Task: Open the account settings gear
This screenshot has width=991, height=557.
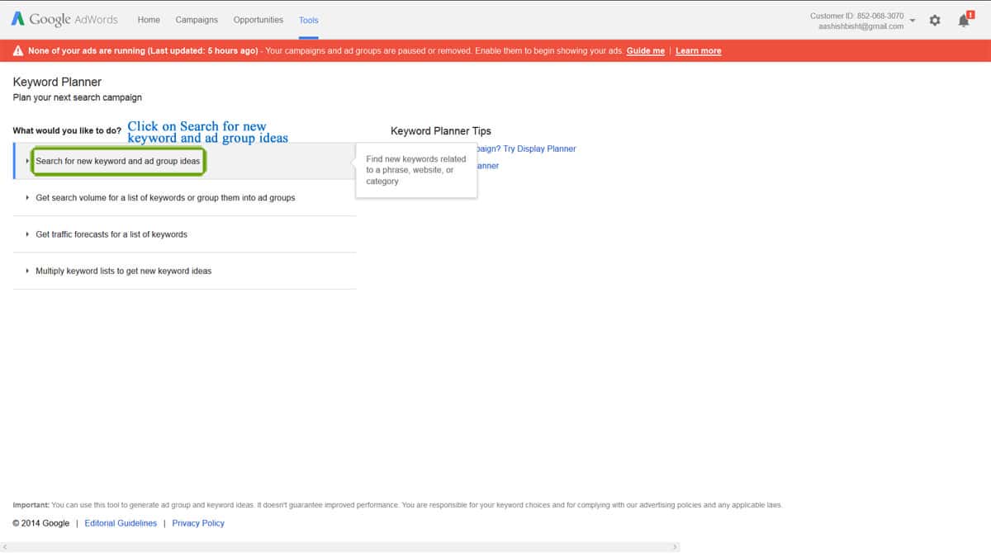Action: (x=934, y=20)
